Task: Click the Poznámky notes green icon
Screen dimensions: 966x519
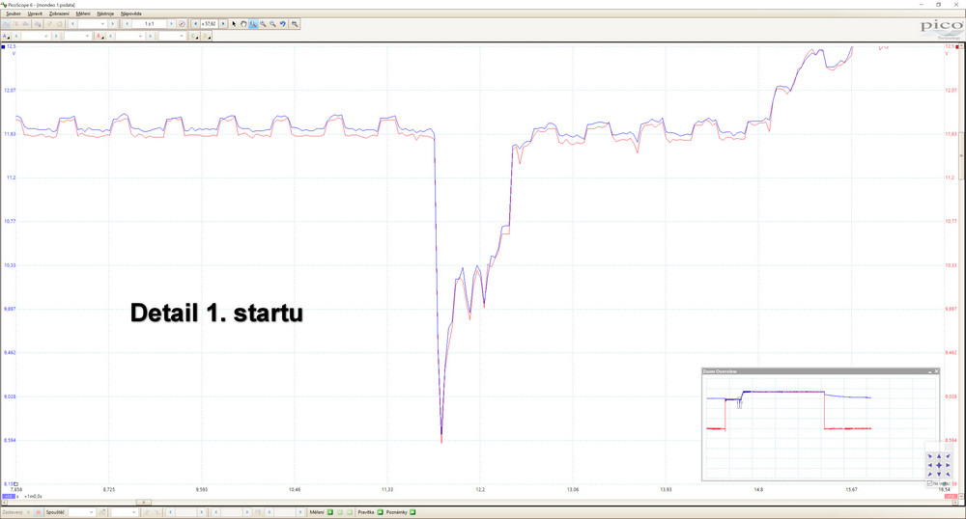Action: point(413,512)
